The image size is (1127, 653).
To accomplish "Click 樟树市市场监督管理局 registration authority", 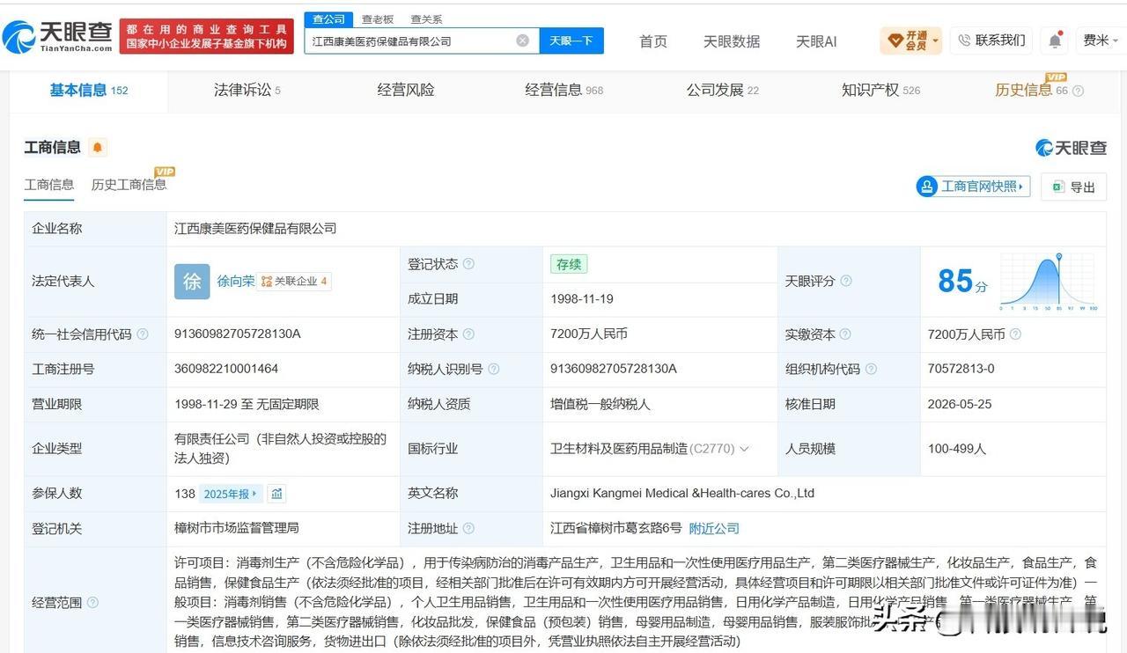I will click(x=237, y=529).
